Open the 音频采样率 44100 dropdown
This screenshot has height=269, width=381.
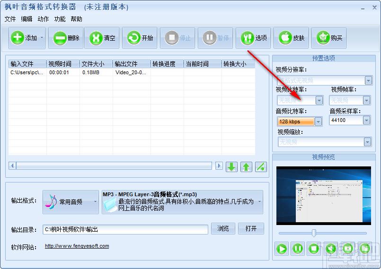pos(366,120)
